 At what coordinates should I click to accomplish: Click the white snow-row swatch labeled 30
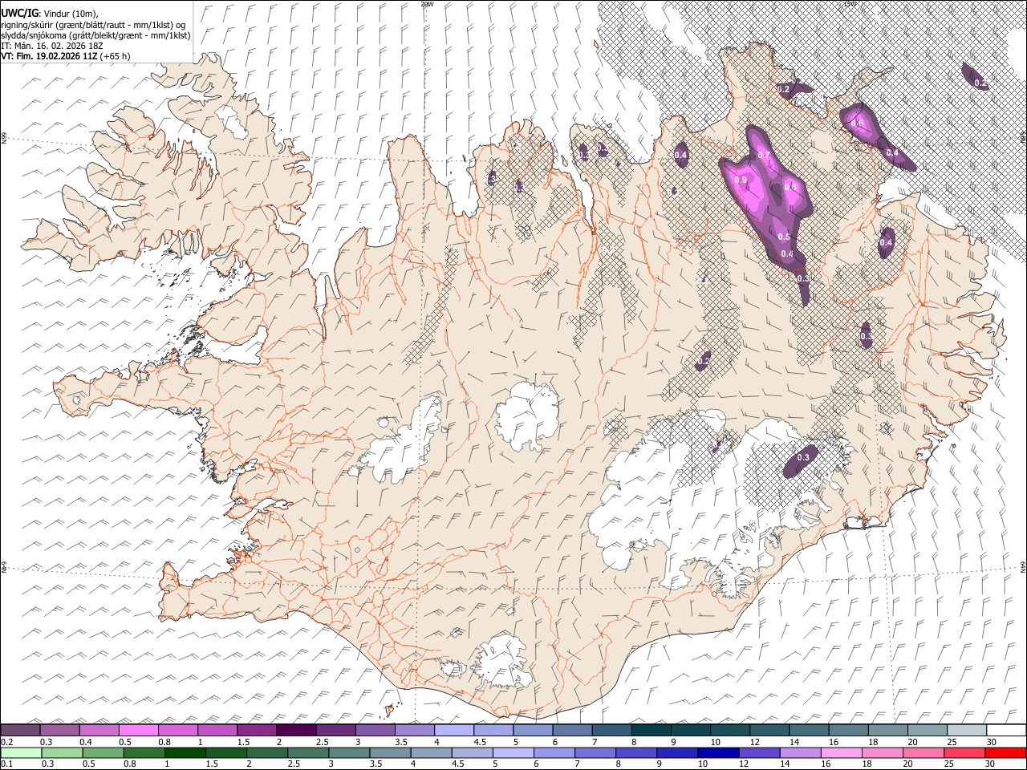1006,730
